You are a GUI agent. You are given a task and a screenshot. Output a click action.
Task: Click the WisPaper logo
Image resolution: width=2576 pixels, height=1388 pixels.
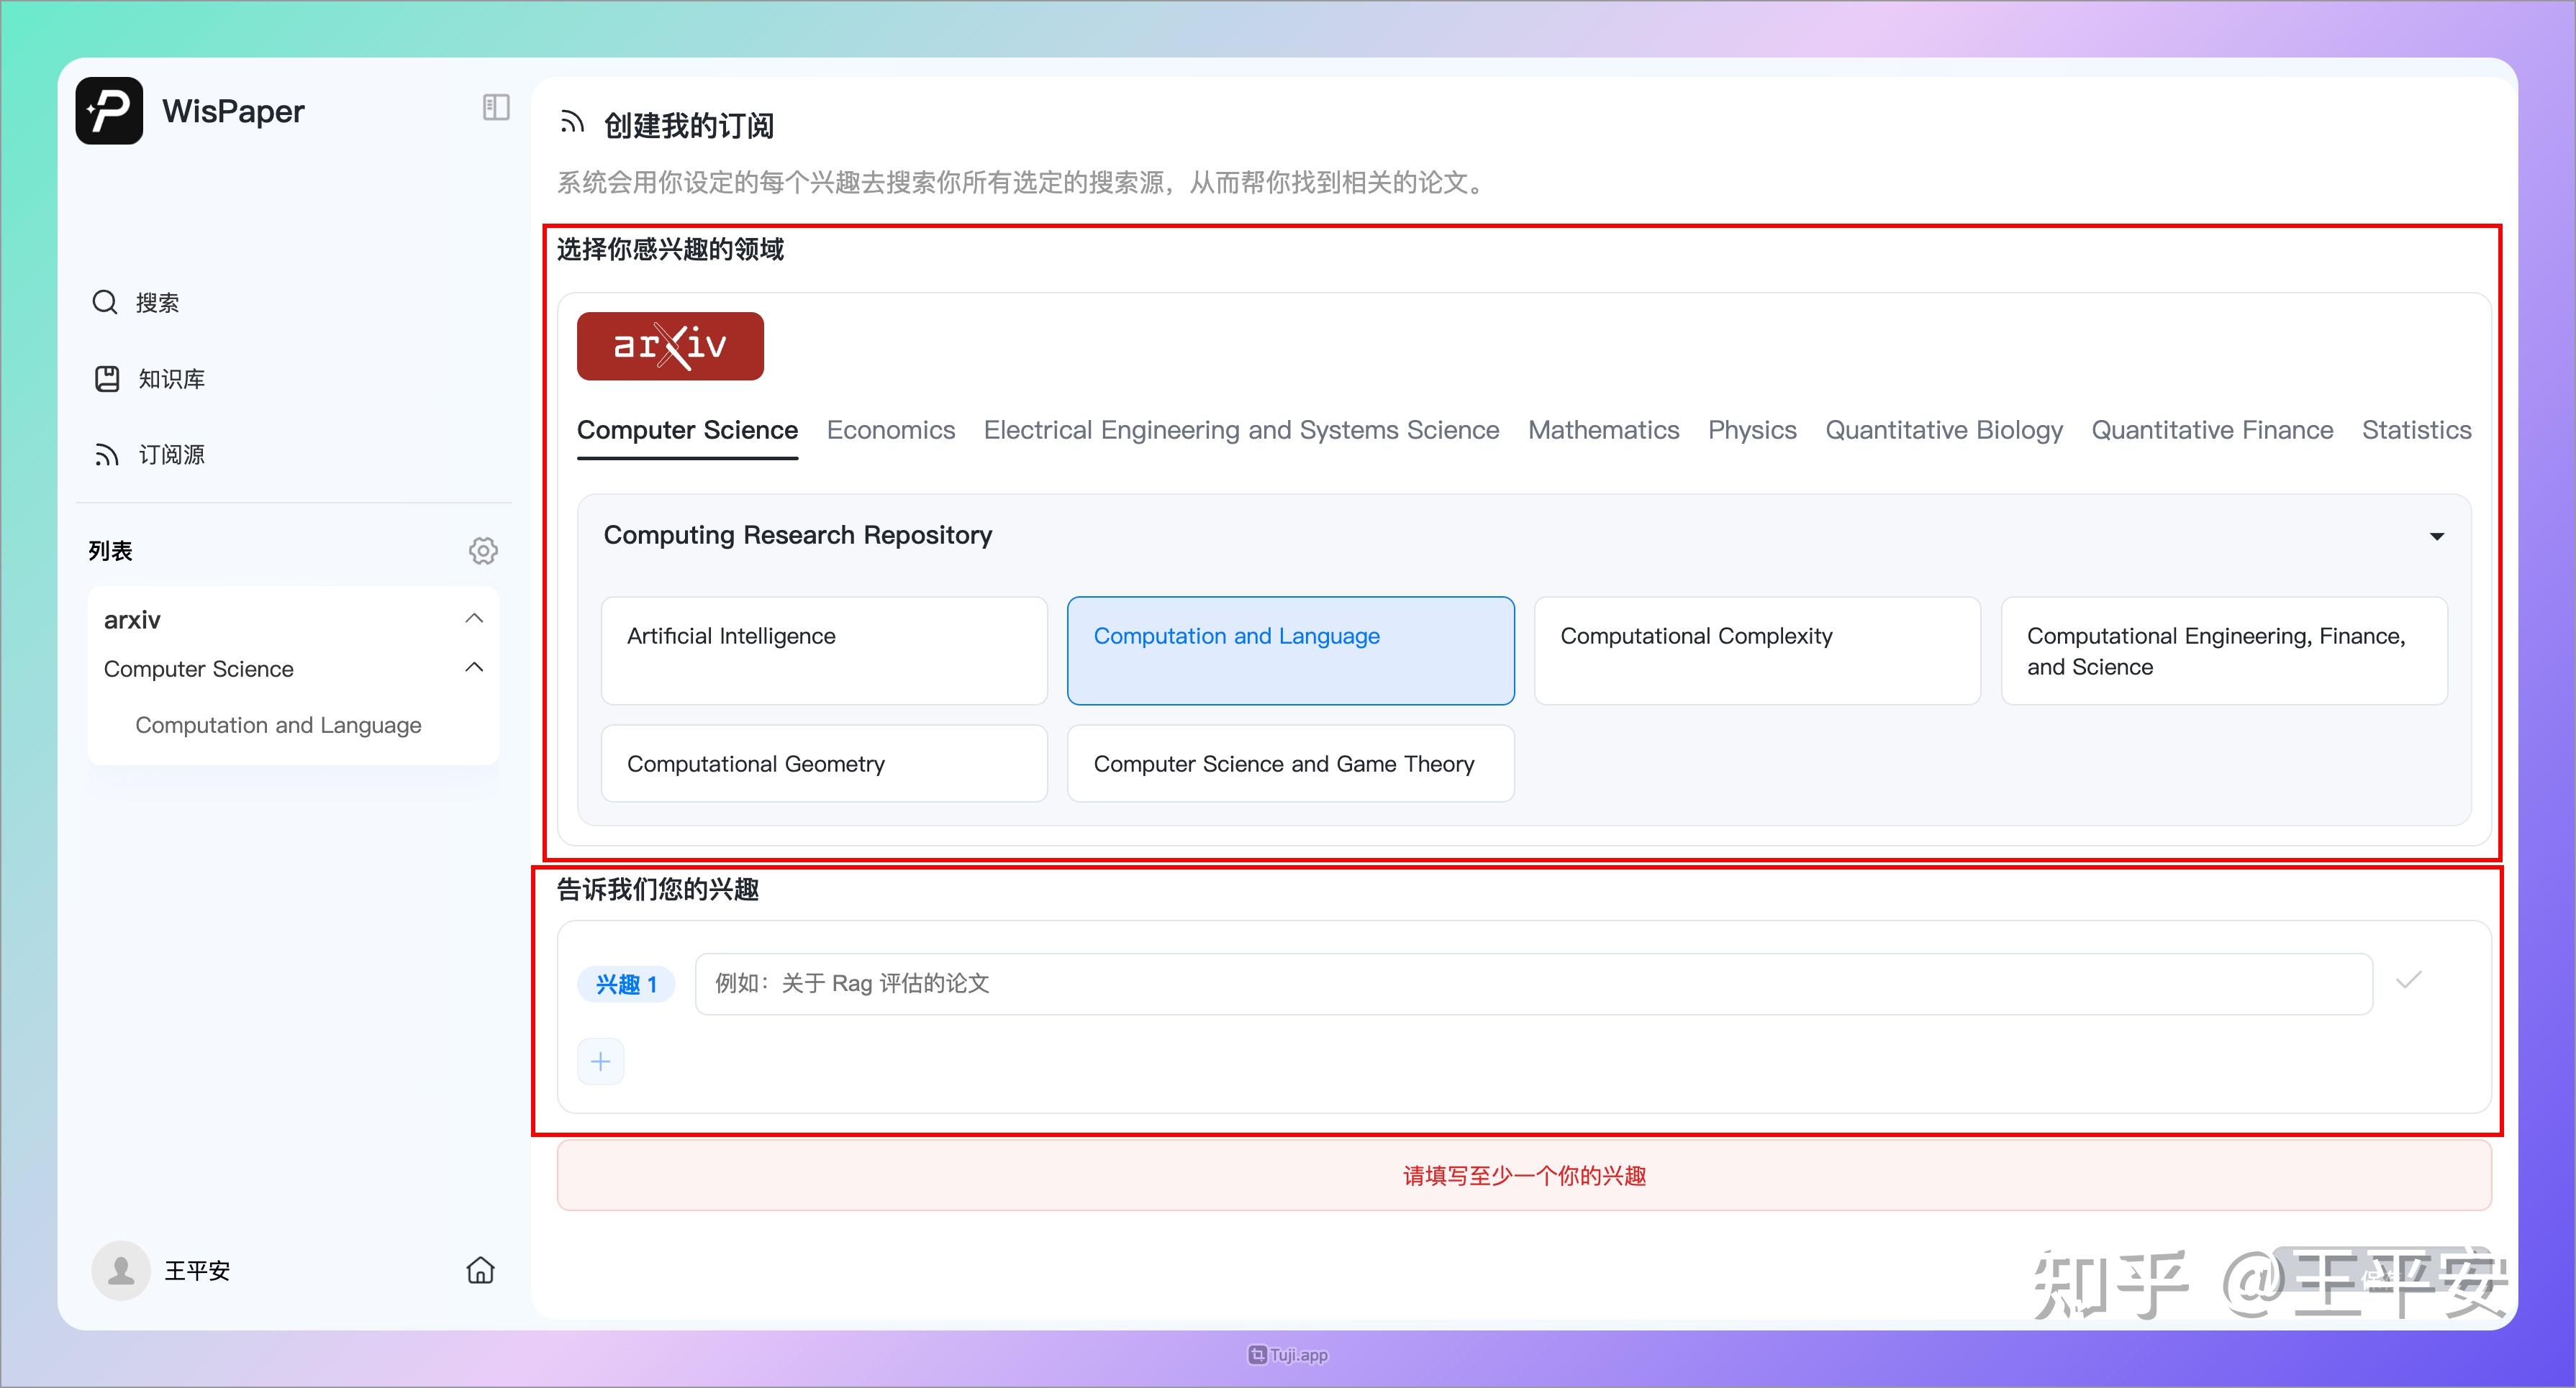109,110
